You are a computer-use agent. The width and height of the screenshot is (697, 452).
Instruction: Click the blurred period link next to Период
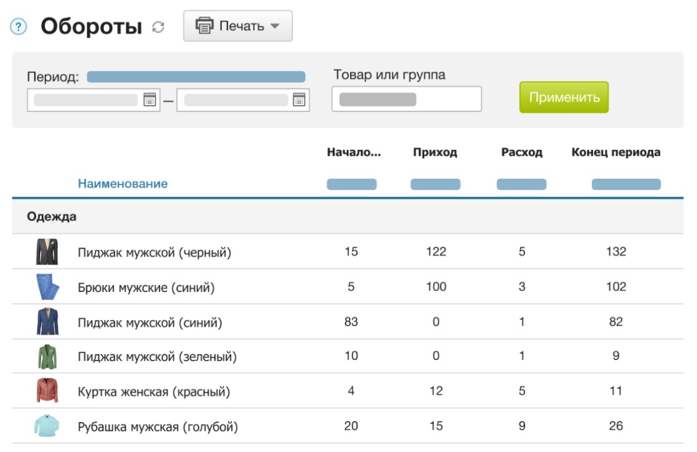pyautogui.click(x=196, y=77)
